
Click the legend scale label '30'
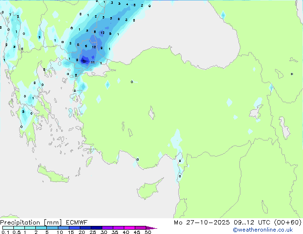pyautogui.click(x=104, y=232)
